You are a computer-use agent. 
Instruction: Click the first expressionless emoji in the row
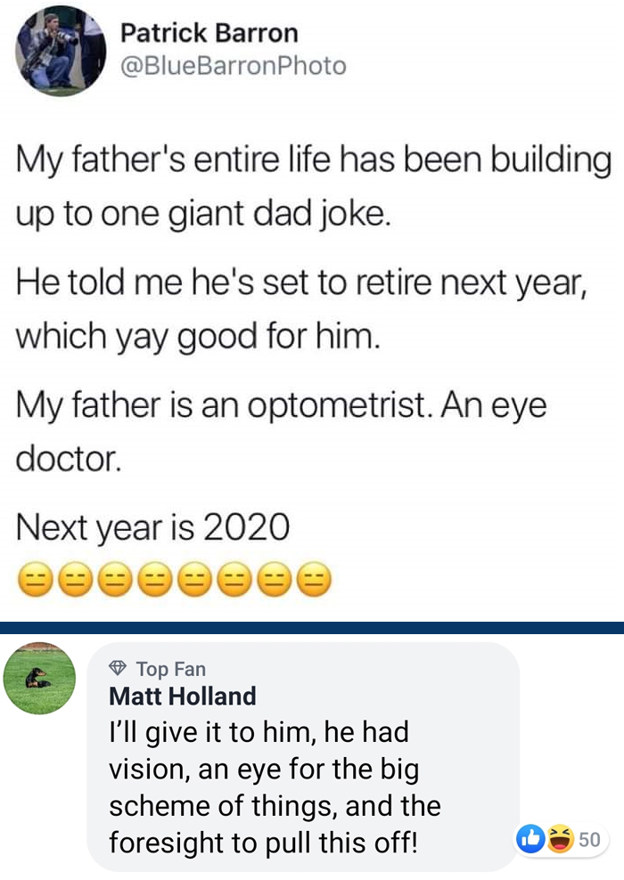click(x=35, y=581)
